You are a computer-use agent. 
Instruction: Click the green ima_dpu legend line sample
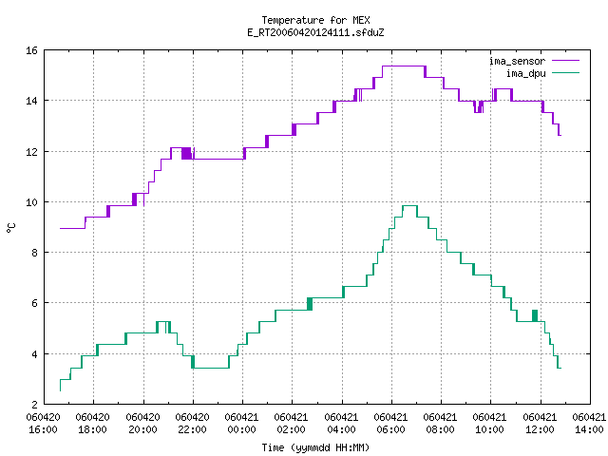(x=565, y=73)
